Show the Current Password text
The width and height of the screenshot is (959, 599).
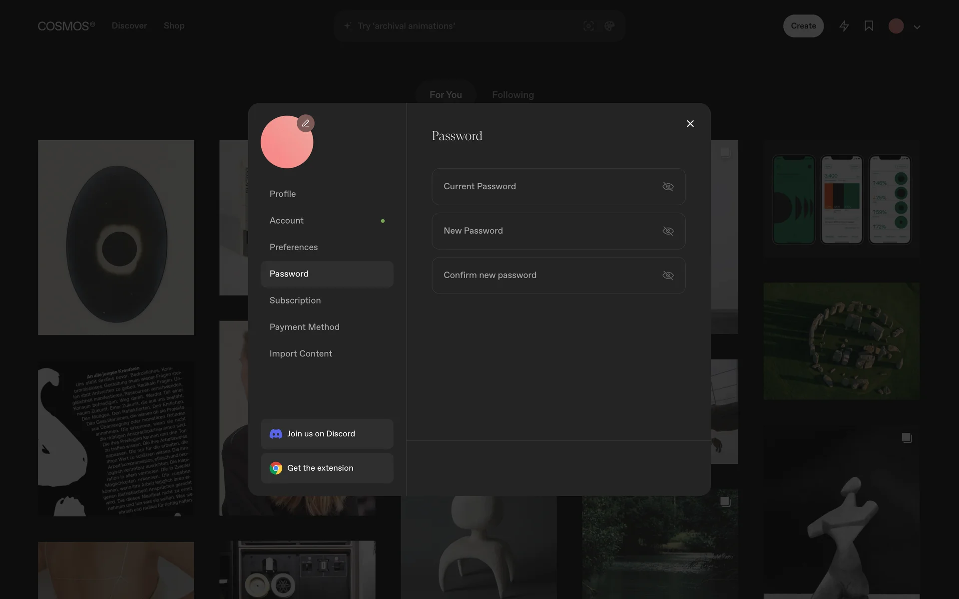pos(668,187)
